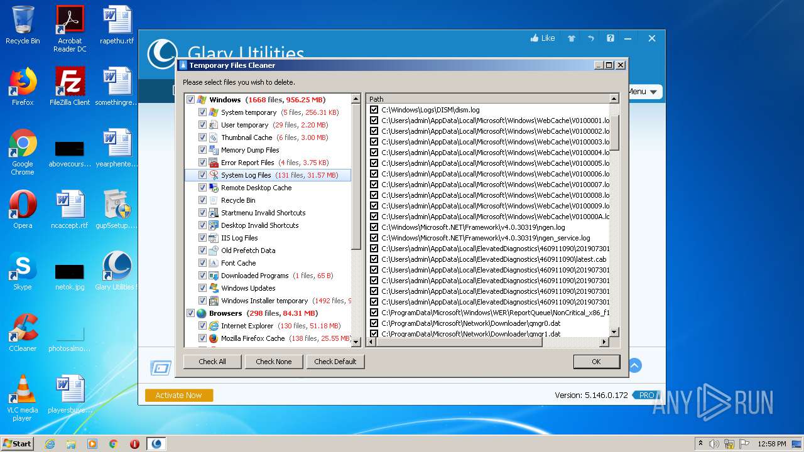Toggle the Windows group checkbox

(190, 100)
